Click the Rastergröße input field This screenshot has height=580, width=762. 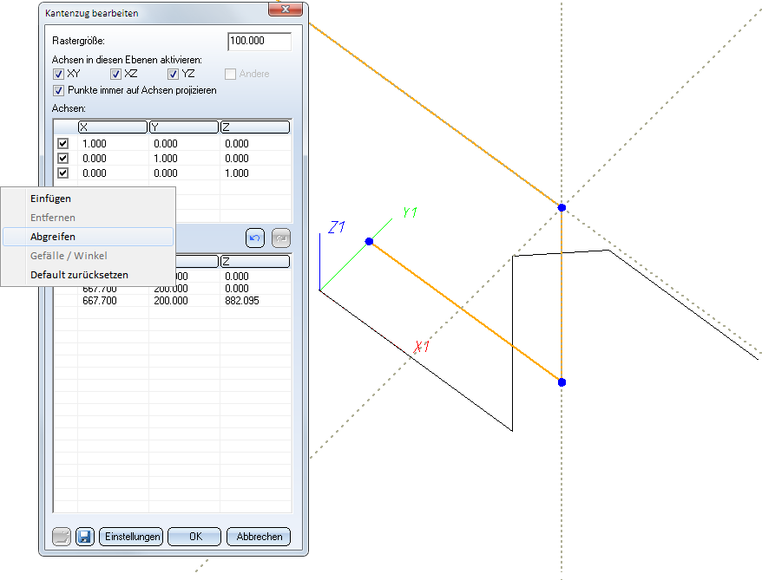(259, 42)
